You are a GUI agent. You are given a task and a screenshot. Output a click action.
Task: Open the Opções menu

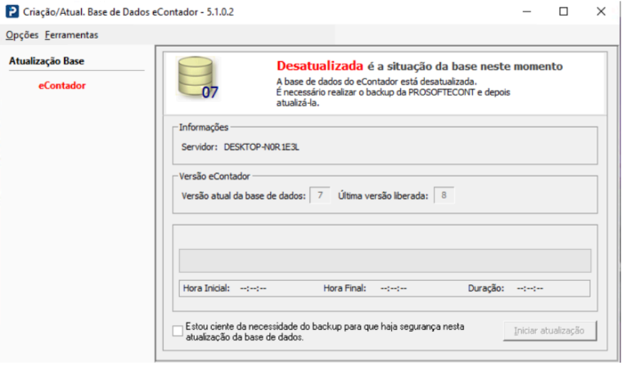tap(22, 35)
